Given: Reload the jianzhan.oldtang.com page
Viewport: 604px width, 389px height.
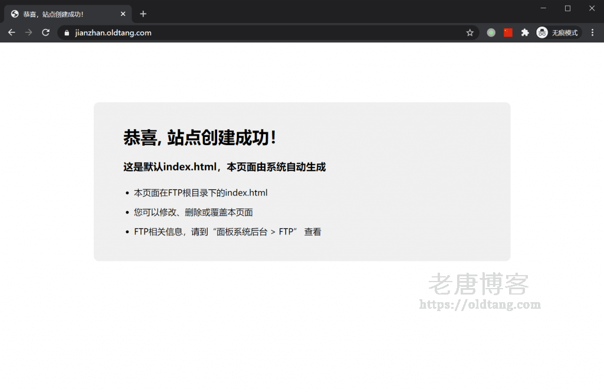Looking at the screenshot, I should (45, 32).
